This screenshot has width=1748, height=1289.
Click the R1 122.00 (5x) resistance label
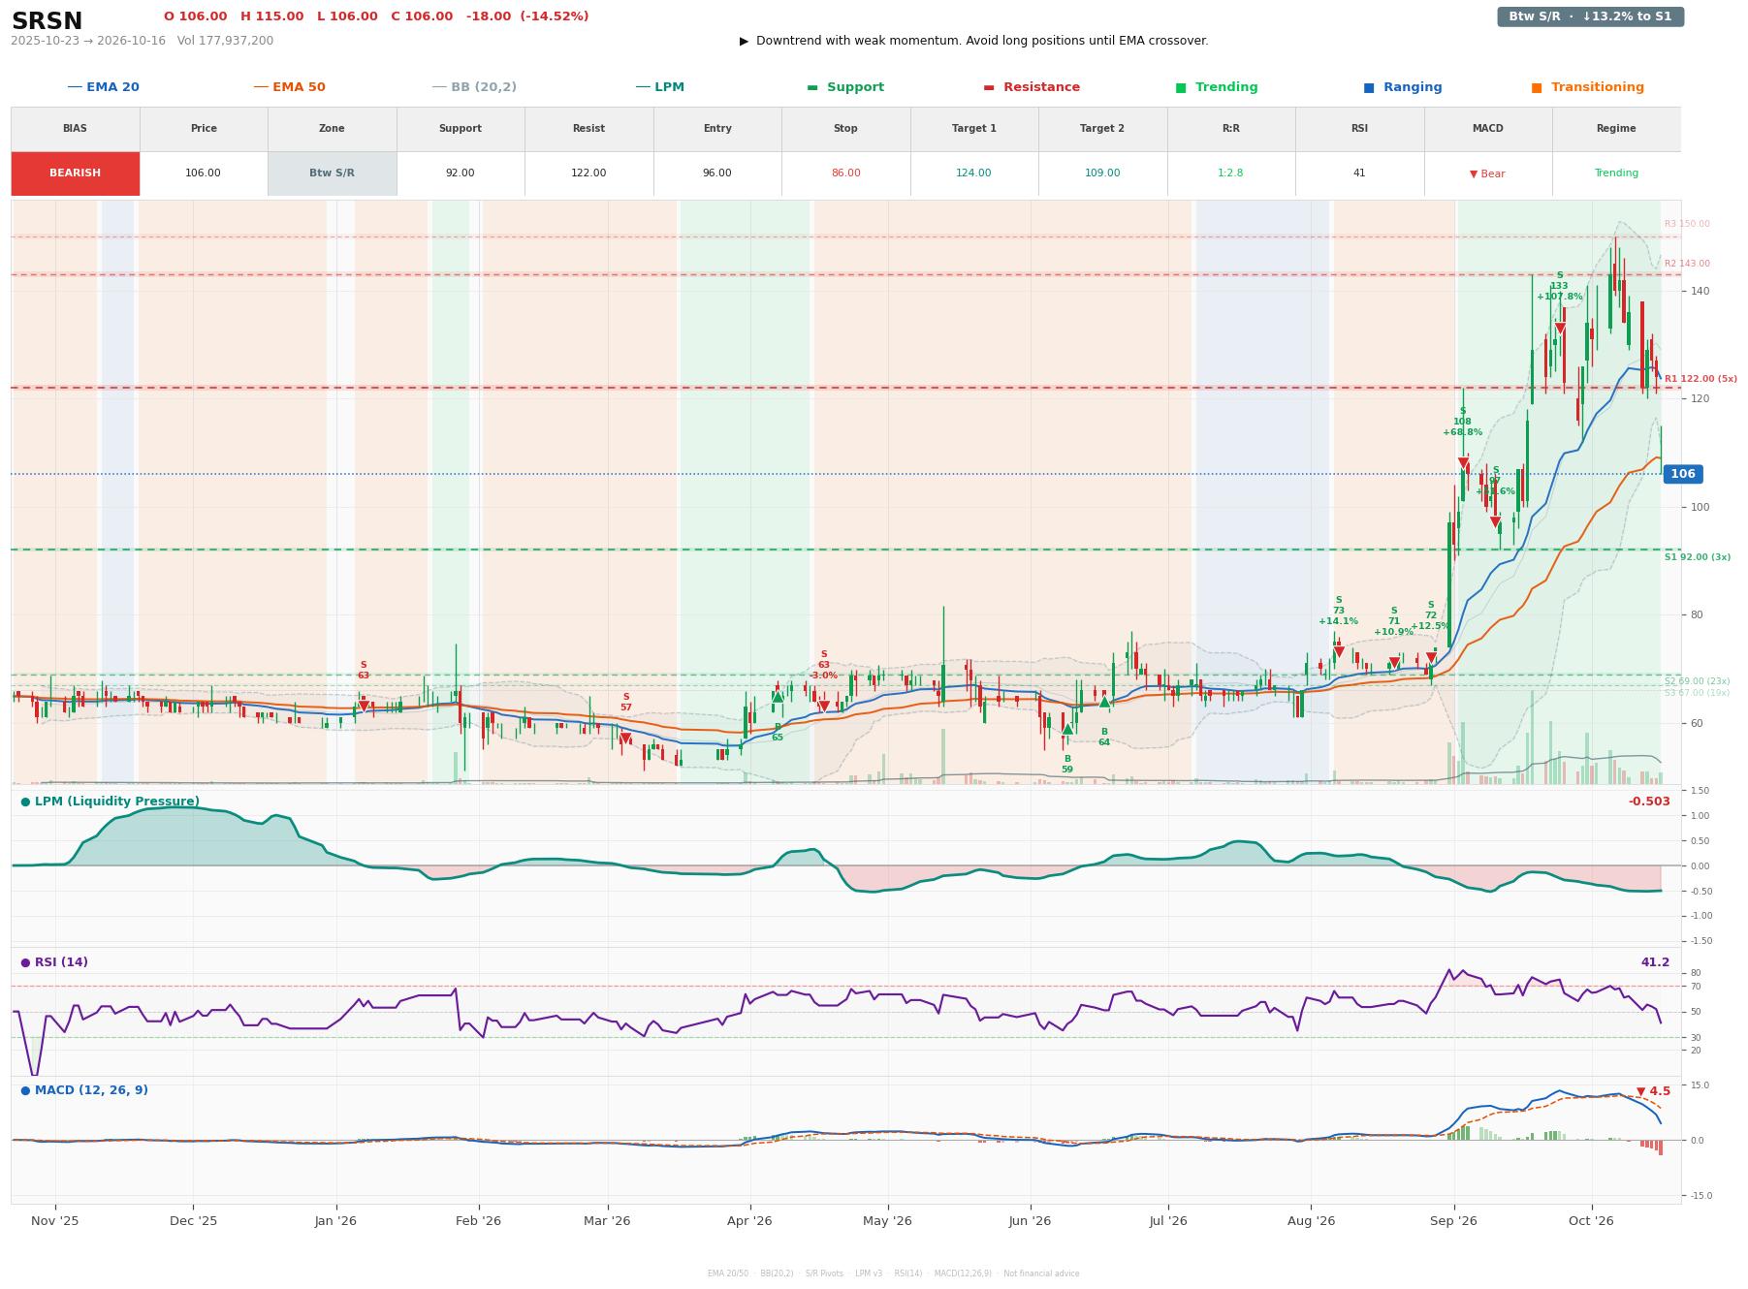pyautogui.click(x=1700, y=379)
